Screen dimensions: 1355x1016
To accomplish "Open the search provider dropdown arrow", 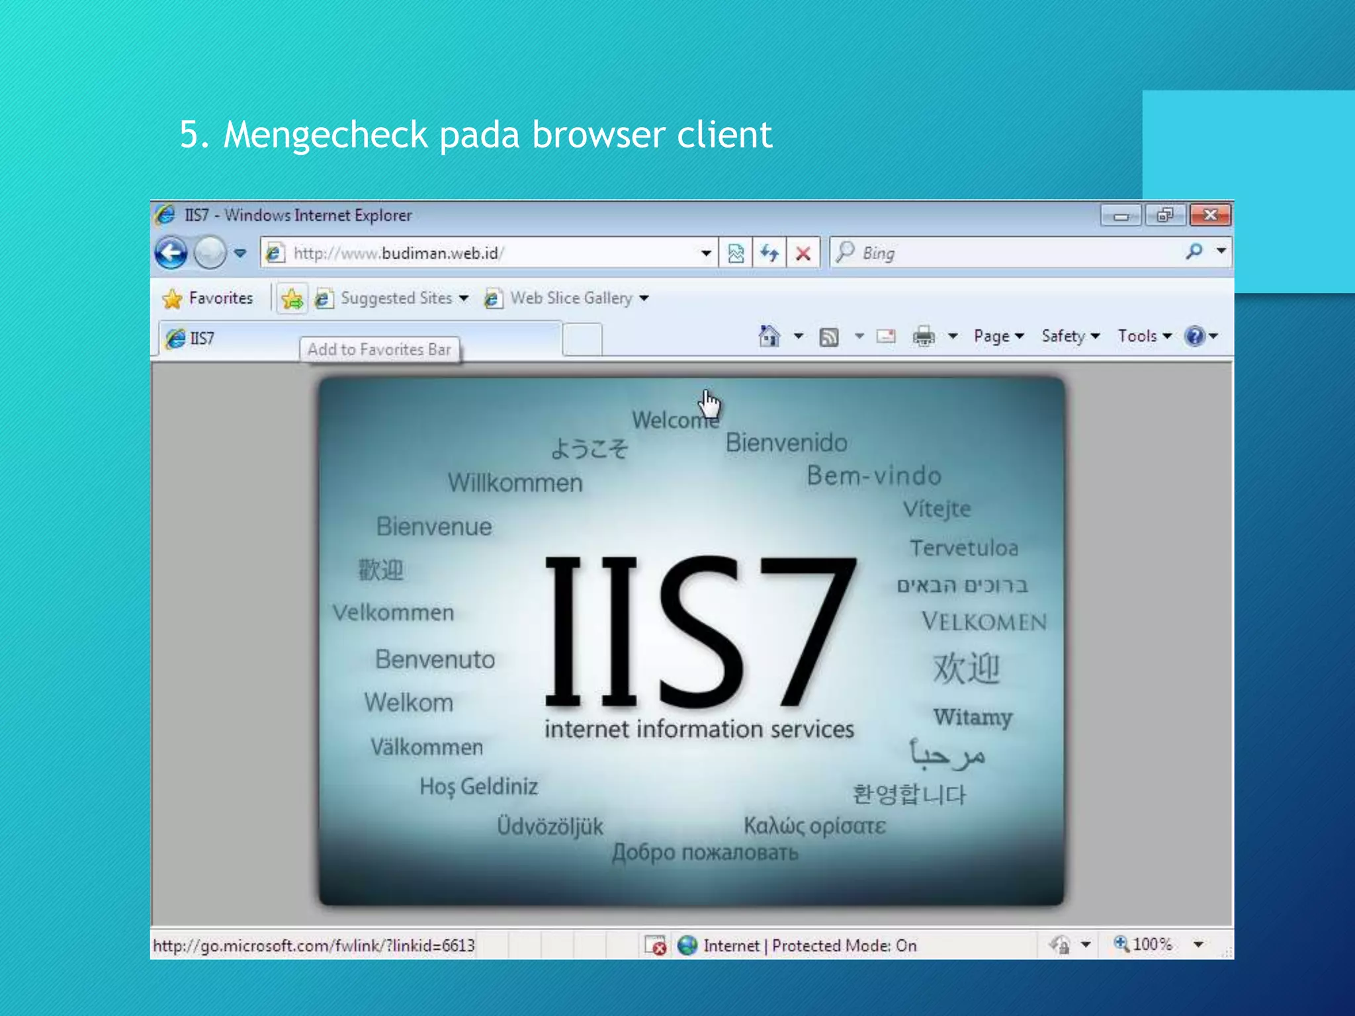I will tap(1221, 251).
